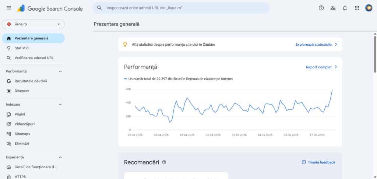Image resolution: width=377 pixels, height=179 pixels.
Task: Click the scrollbar up arrow
Action: pos(375,34)
